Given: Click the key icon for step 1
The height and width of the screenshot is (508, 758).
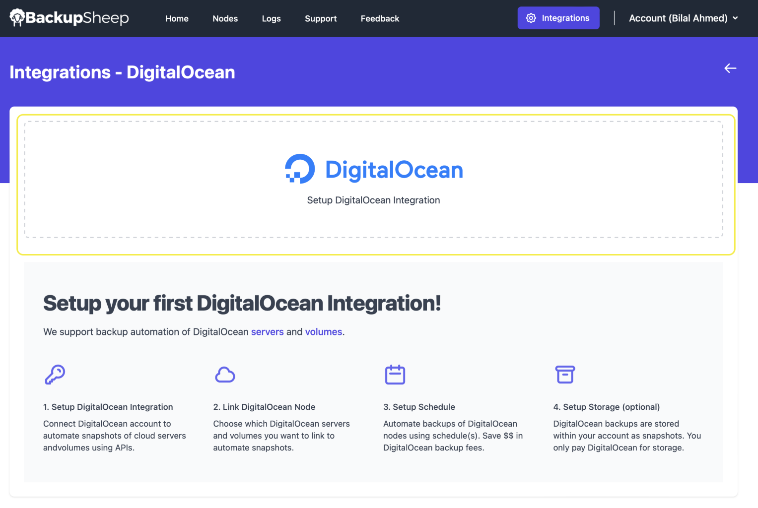Looking at the screenshot, I should coord(55,375).
